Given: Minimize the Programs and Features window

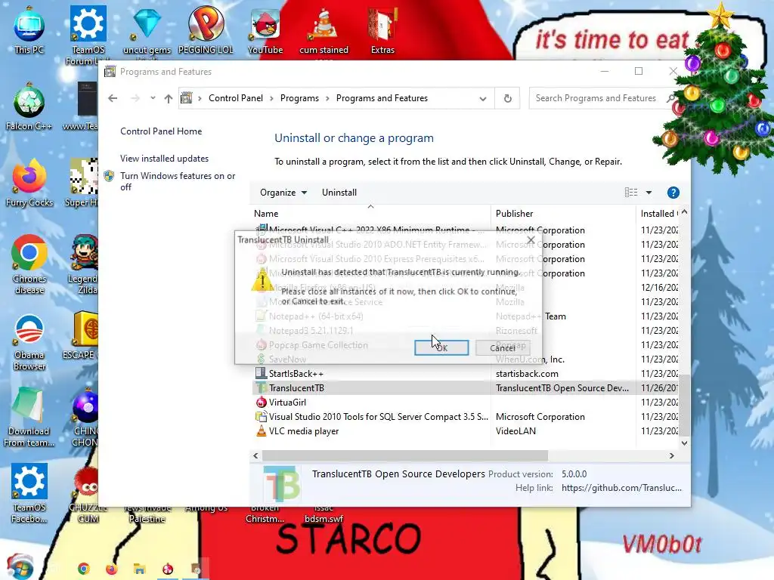Looking at the screenshot, I should (x=604, y=72).
